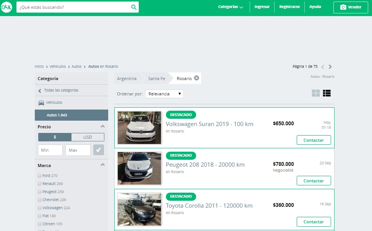Select pesos ($) currency toggle
The height and width of the screenshot is (231, 372).
click(x=55, y=137)
